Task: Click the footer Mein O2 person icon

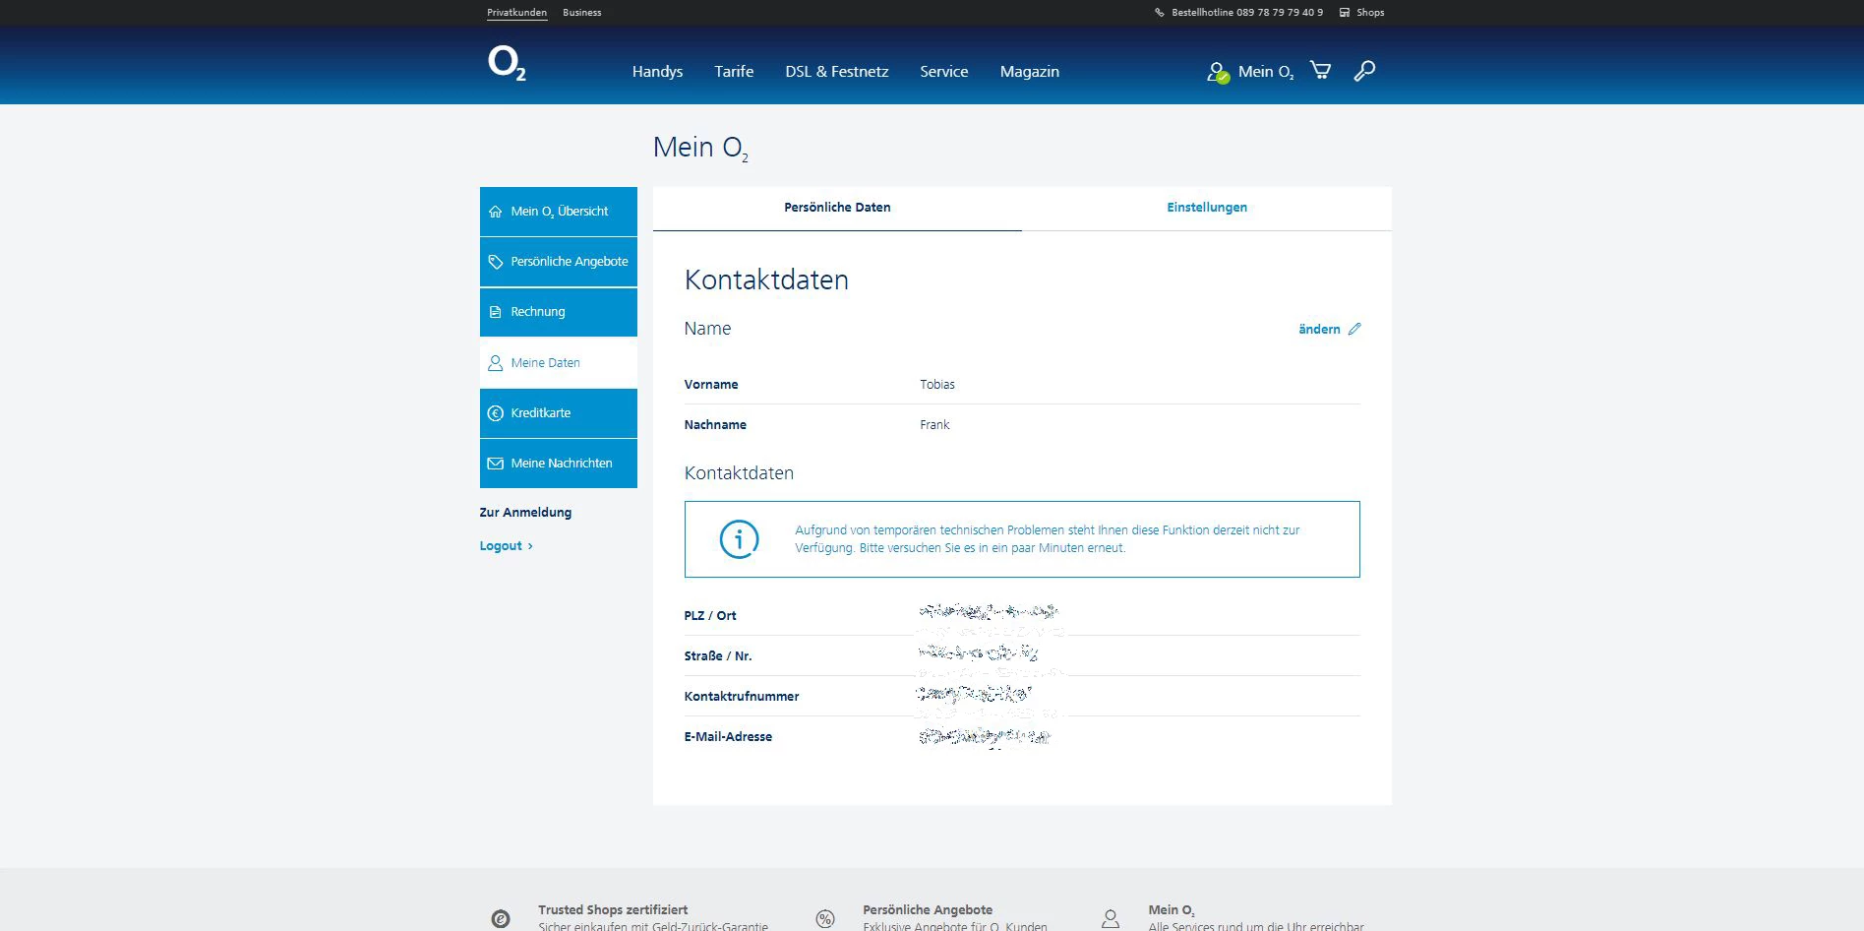Action: (x=1111, y=919)
